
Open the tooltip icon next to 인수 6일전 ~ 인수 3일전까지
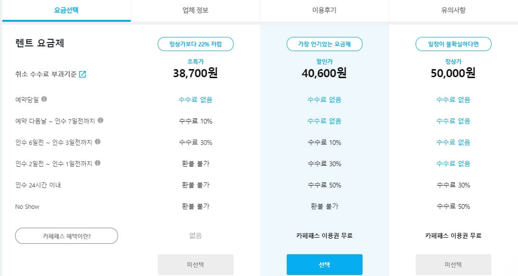pos(98,142)
